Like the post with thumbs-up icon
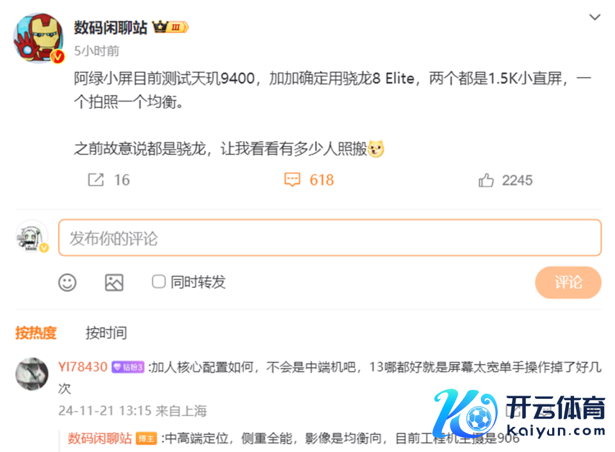 [486, 180]
